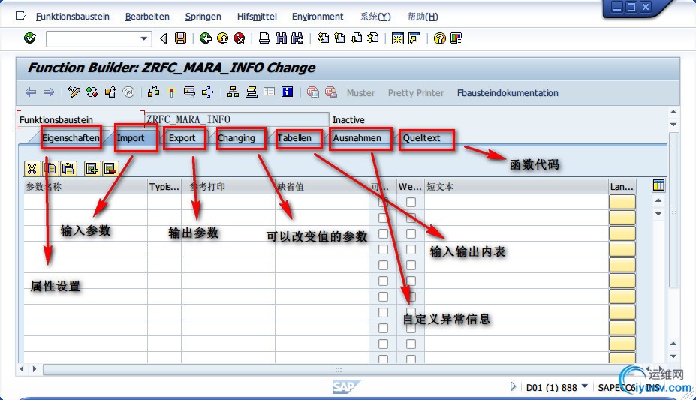Open the Customize Local Layout icon
Viewport: 696px width, 400px height.
pyautogui.click(x=456, y=38)
